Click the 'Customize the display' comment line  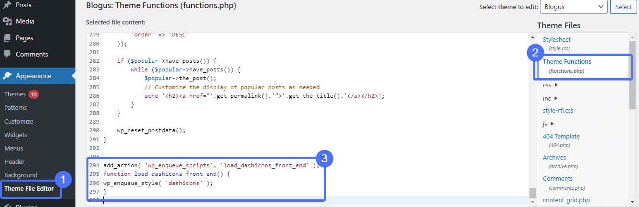(x=232, y=87)
